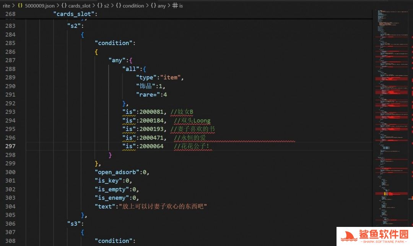413x246 pixels.
Task: Click the minimap code overview
Action: click(390, 115)
